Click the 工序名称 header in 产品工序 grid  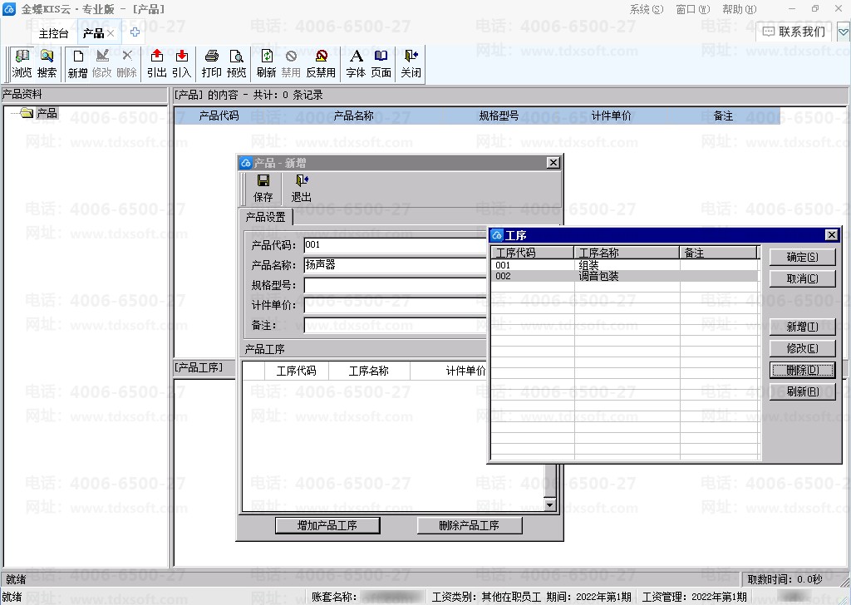point(368,371)
